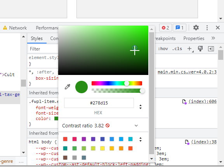Switch color format with HEX stepper arrows
This screenshot has height=167, width=224.
point(141,107)
